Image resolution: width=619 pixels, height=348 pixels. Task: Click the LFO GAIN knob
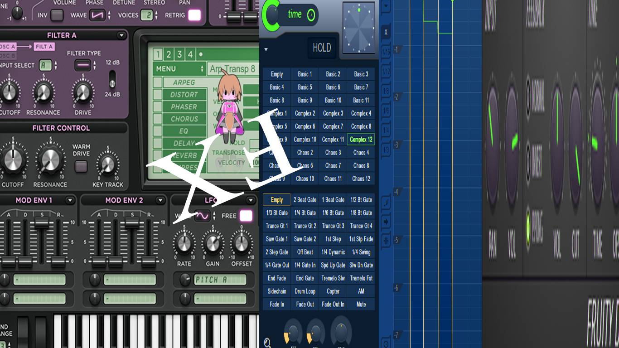[212, 243]
